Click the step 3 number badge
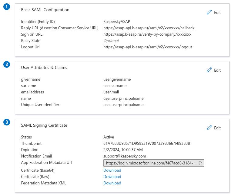Image resolution: width=238 pixels, height=195 pixels. click(x=7, y=122)
